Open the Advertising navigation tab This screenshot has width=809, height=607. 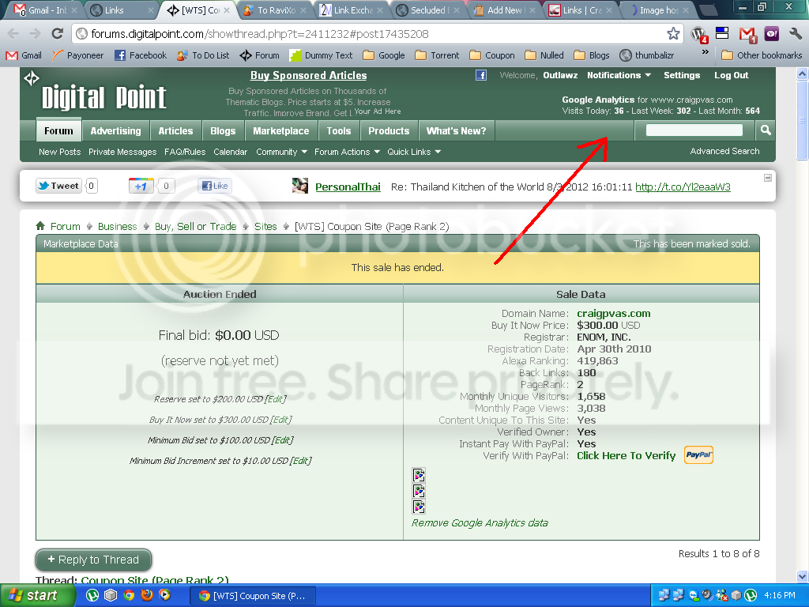tap(115, 131)
